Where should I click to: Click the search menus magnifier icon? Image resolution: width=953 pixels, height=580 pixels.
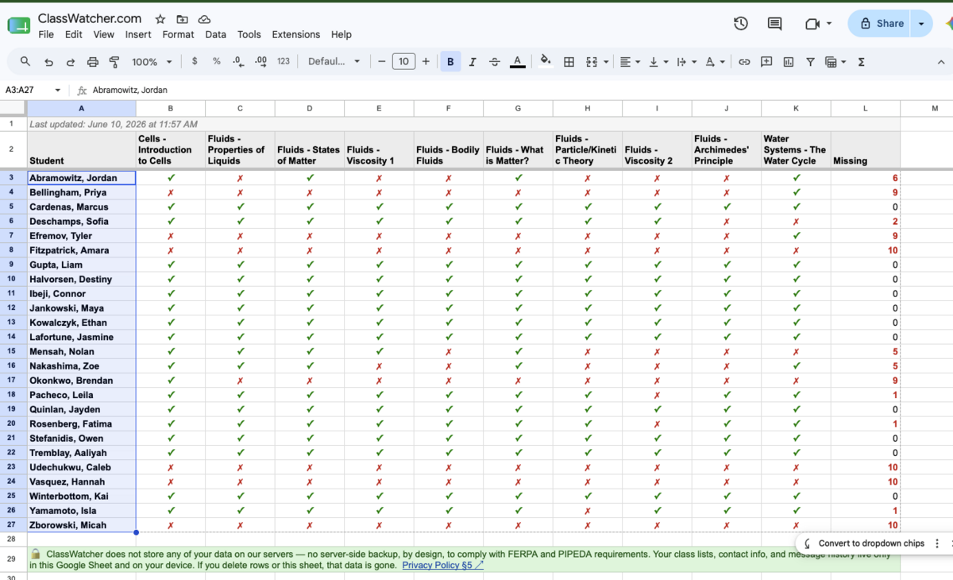point(25,61)
